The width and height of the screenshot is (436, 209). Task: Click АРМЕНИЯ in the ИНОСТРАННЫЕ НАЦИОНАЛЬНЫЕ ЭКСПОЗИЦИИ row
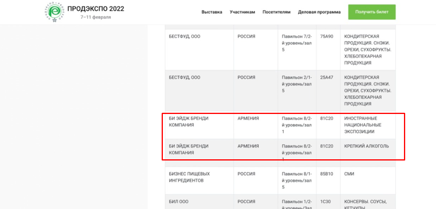[x=248, y=118]
